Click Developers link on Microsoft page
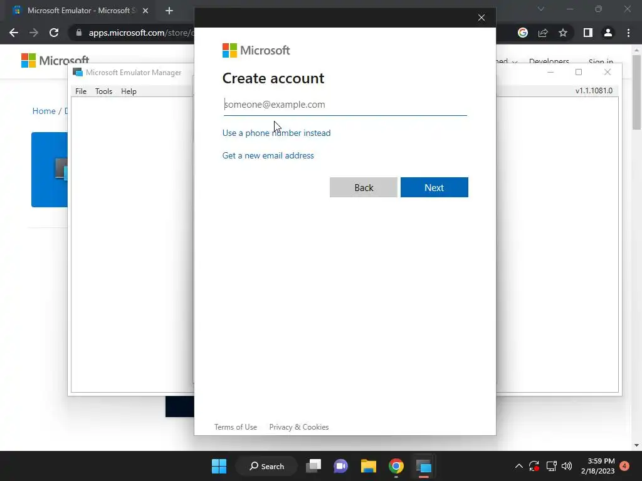Screen dimensions: 642x481 [549, 61]
